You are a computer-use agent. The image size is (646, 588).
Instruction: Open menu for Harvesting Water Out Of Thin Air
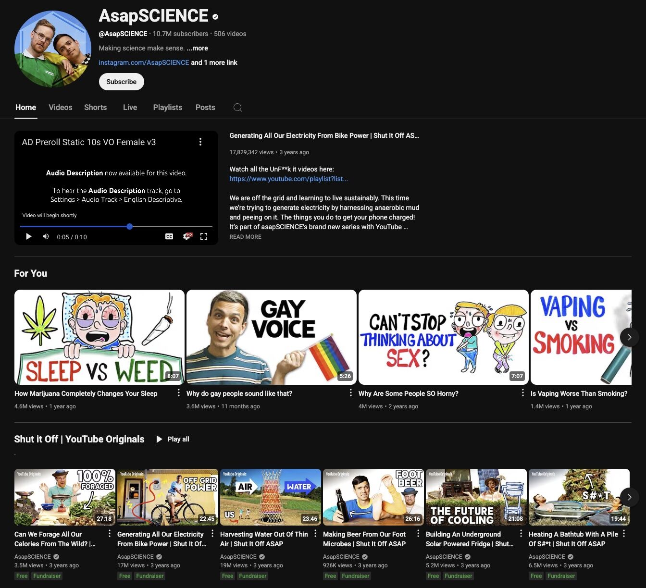point(315,534)
